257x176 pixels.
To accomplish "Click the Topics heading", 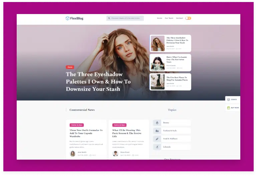I will [172, 110].
